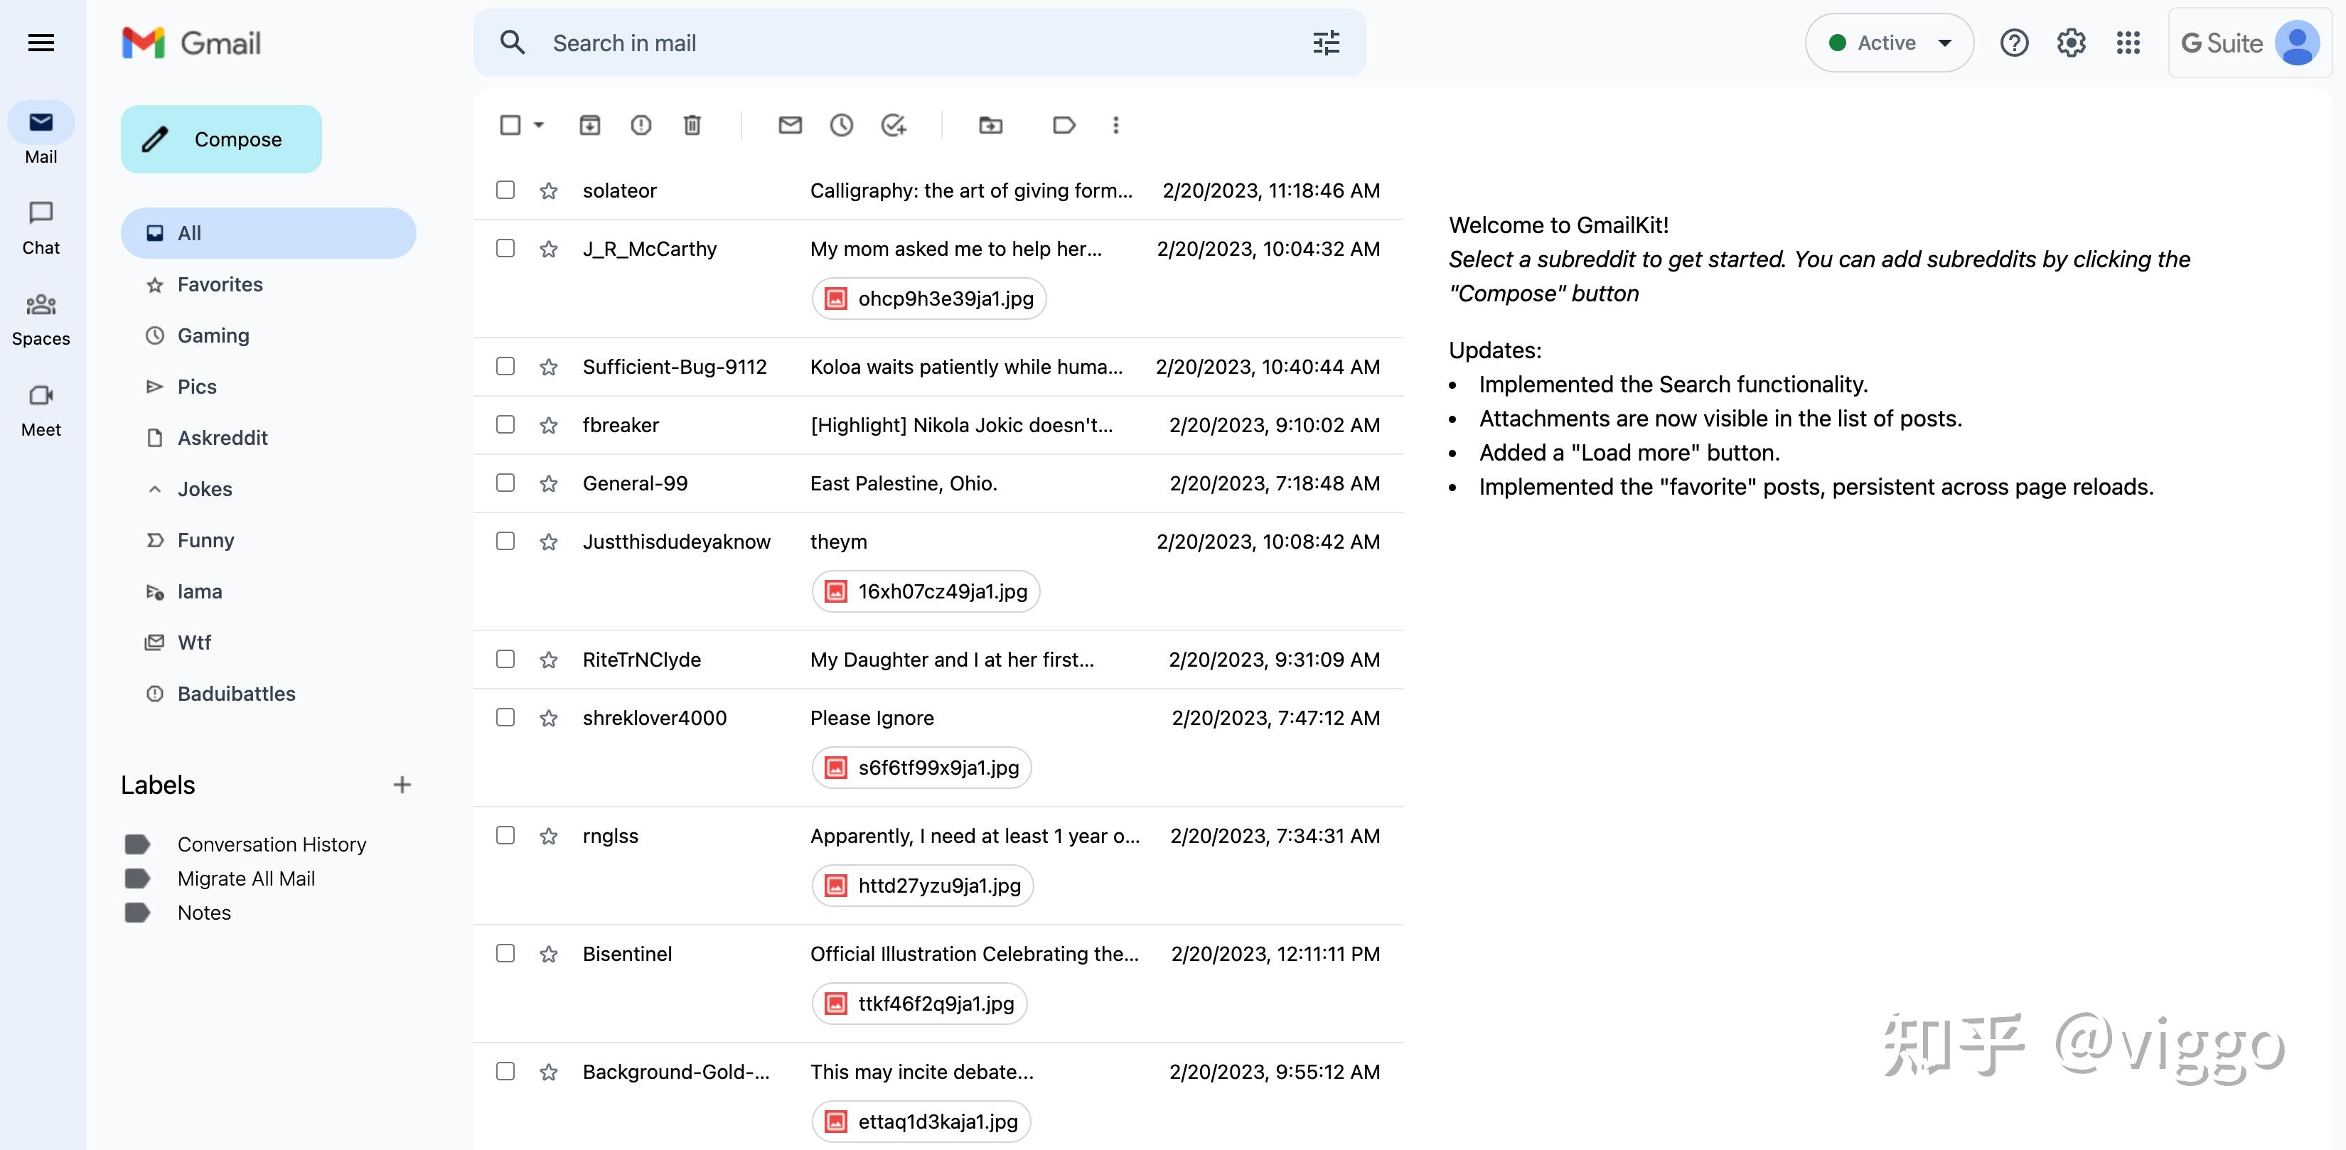The width and height of the screenshot is (2346, 1150).
Task: Click the report spam icon
Action: (641, 125)
